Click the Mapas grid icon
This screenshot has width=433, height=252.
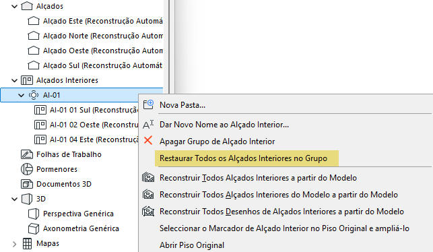(27, 244)
